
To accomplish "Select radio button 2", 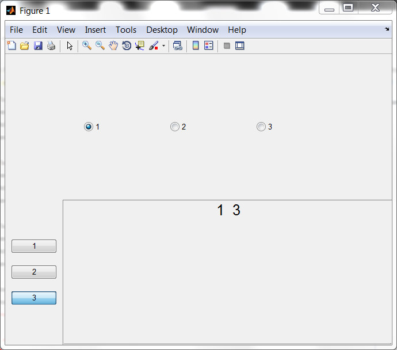I will pos(175,127).
